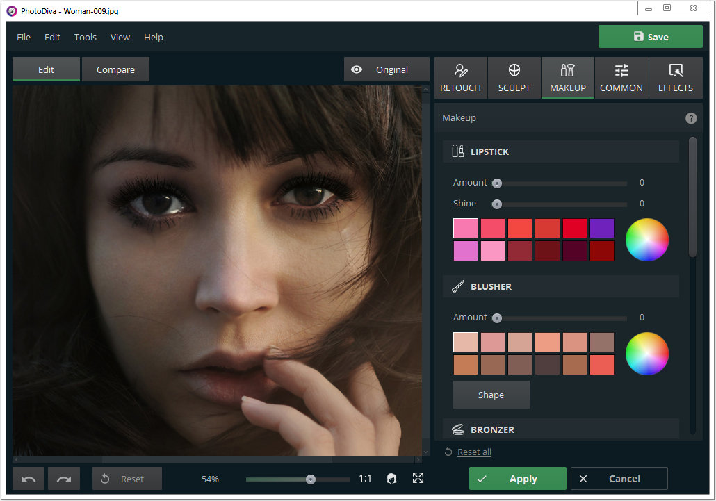Pick the coral red blusher swatch

pyautogui.click(x=601, y=365)
